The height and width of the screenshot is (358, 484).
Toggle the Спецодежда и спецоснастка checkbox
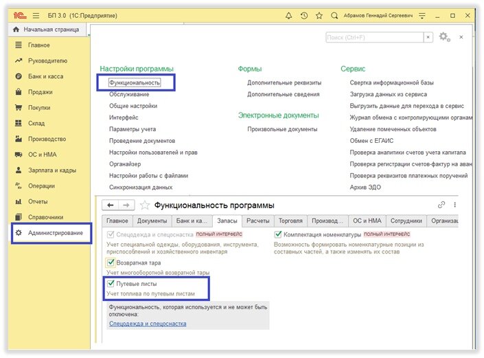click(x=111, y=234)
